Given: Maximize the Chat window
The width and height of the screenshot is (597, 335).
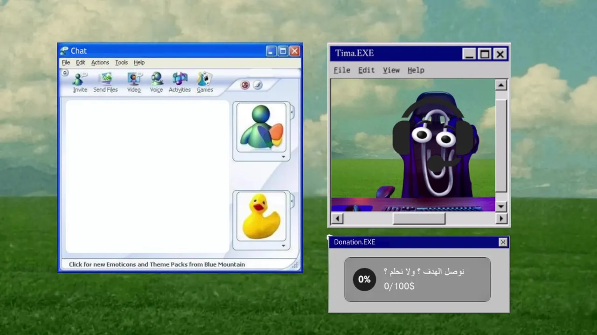Looking at the screenshot, I should click(x=283, y=51).
